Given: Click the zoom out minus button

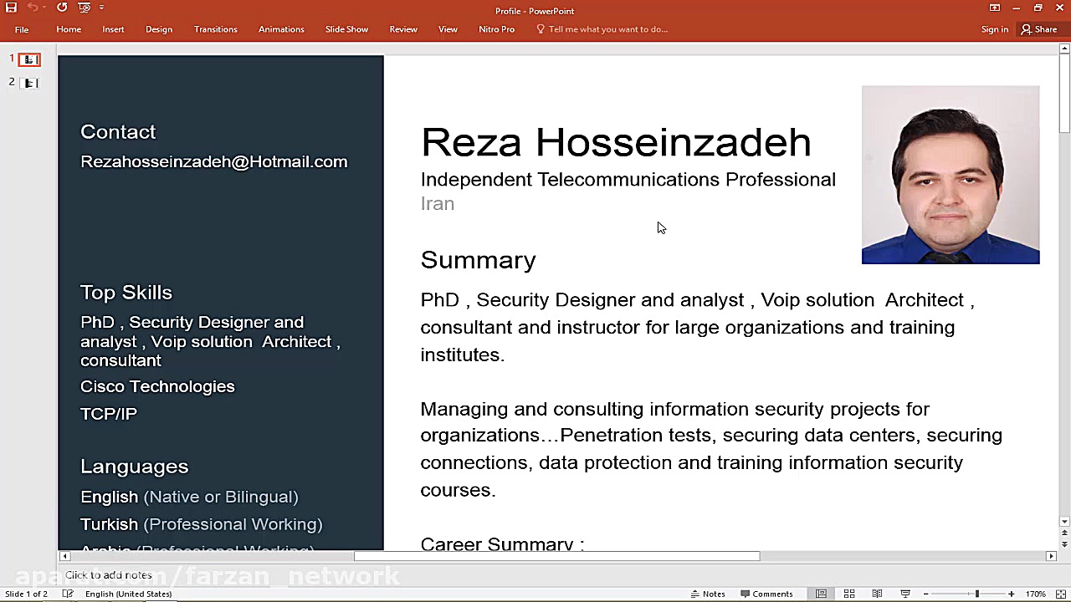Looking at the screenshot, I should pyautogui.click(x=925, y=594).
